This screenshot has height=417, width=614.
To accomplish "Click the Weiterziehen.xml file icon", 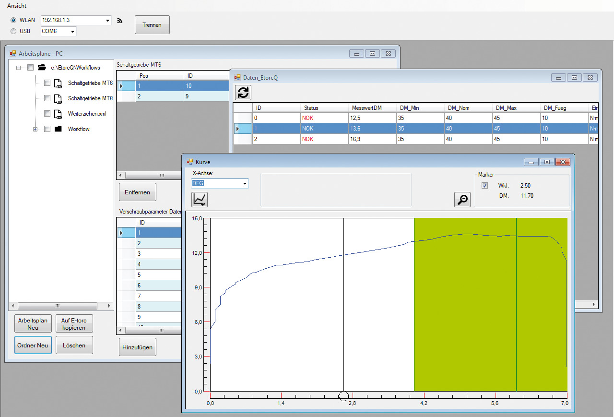I will click(x=58, y=114).
